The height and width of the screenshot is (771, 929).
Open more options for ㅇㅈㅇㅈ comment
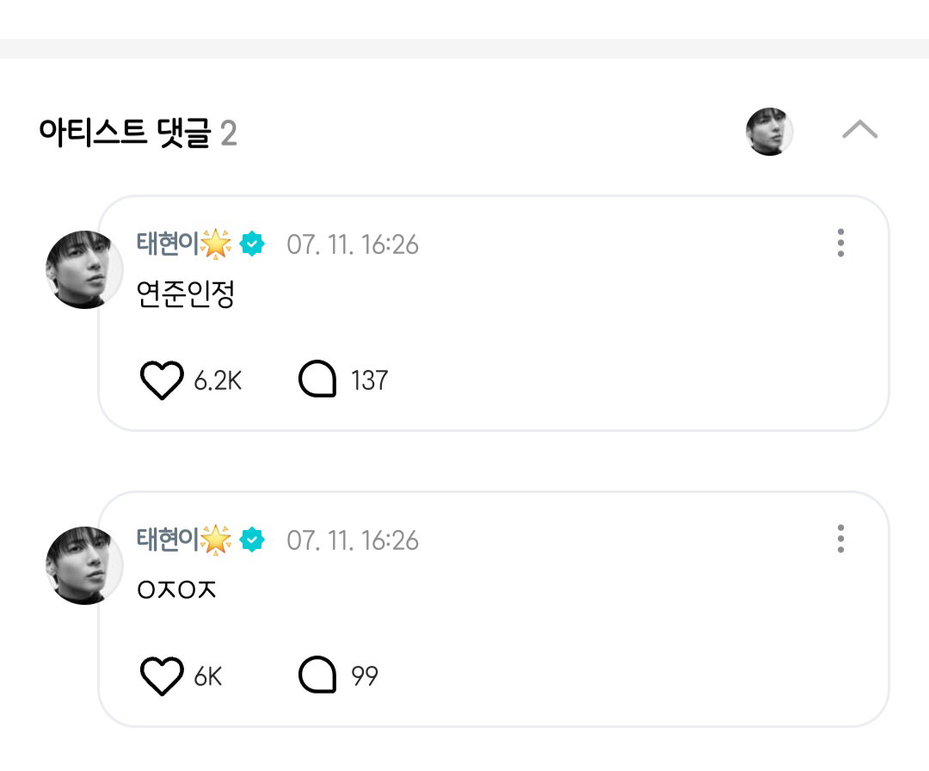point(840,539)
